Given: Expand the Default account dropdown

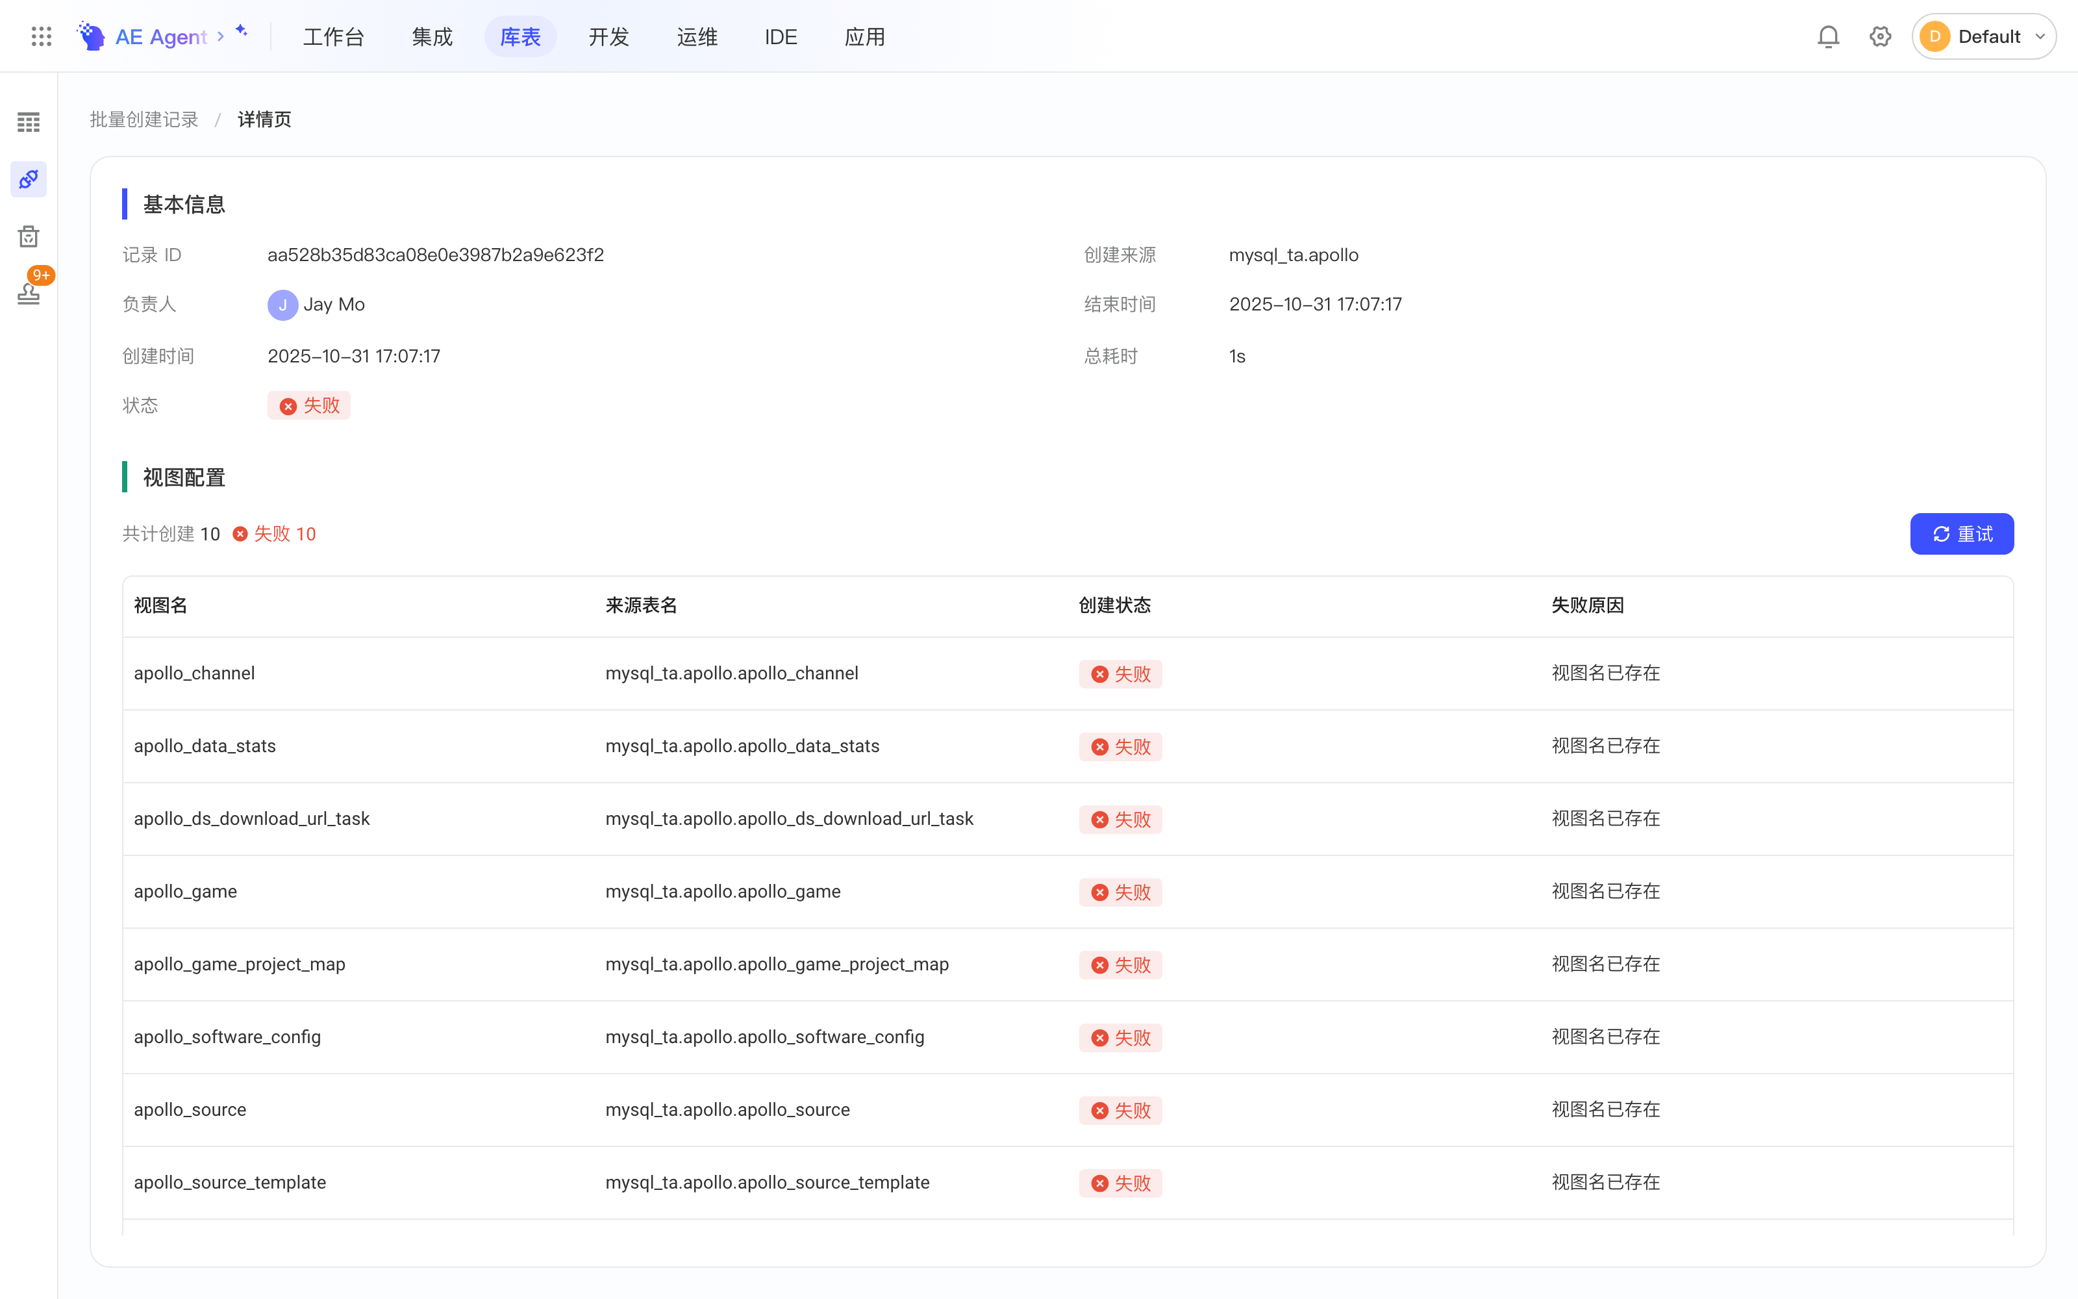Looking at the screenshot, I should tap(1984, 36).
